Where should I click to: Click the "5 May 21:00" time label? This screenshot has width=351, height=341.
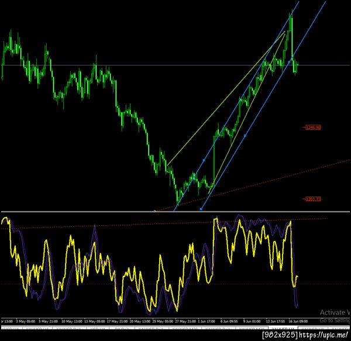[48, 322]
